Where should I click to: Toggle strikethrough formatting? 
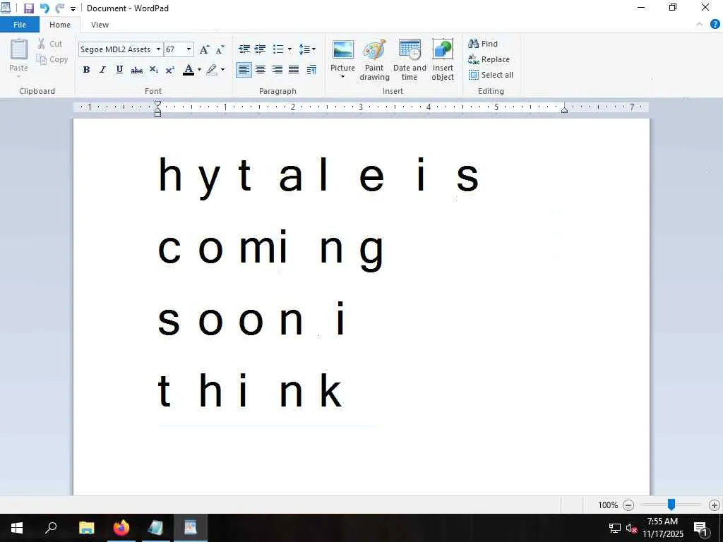point(136,70)
